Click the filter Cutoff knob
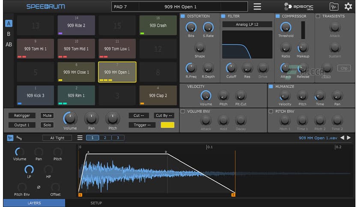Screen dimensions: 358x207 pos(231,68)
